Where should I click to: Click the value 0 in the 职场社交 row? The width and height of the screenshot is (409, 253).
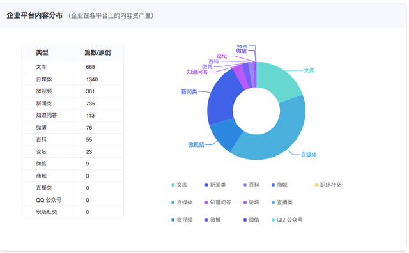pos(88,212)
